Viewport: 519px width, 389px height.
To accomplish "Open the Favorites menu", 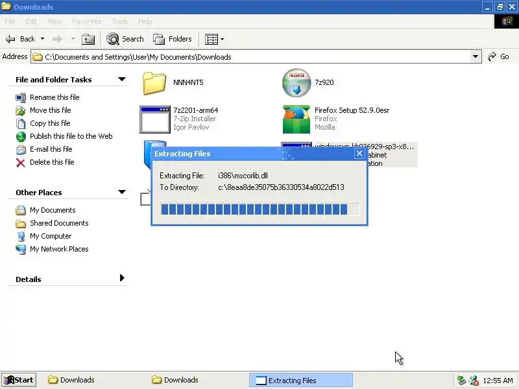I will [87, 21].
